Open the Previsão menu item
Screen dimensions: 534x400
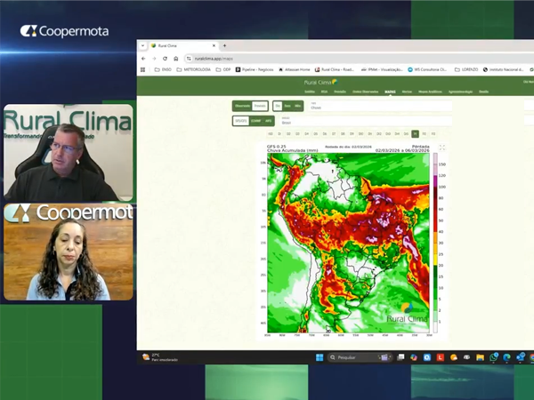pyautogui.click(x=340, y=92)
